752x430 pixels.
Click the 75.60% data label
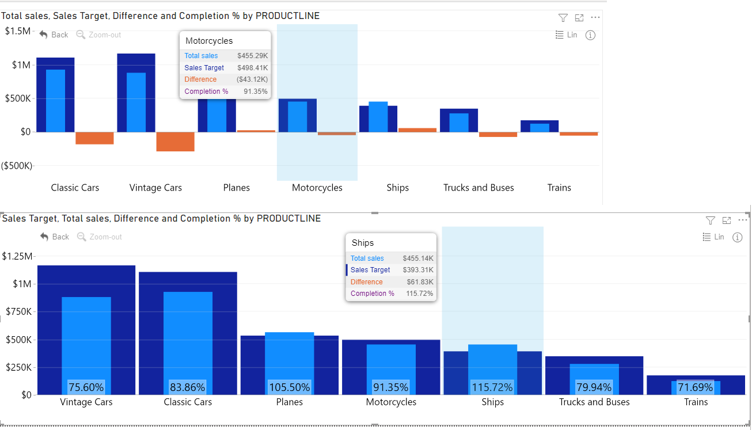tap(86, 387)
